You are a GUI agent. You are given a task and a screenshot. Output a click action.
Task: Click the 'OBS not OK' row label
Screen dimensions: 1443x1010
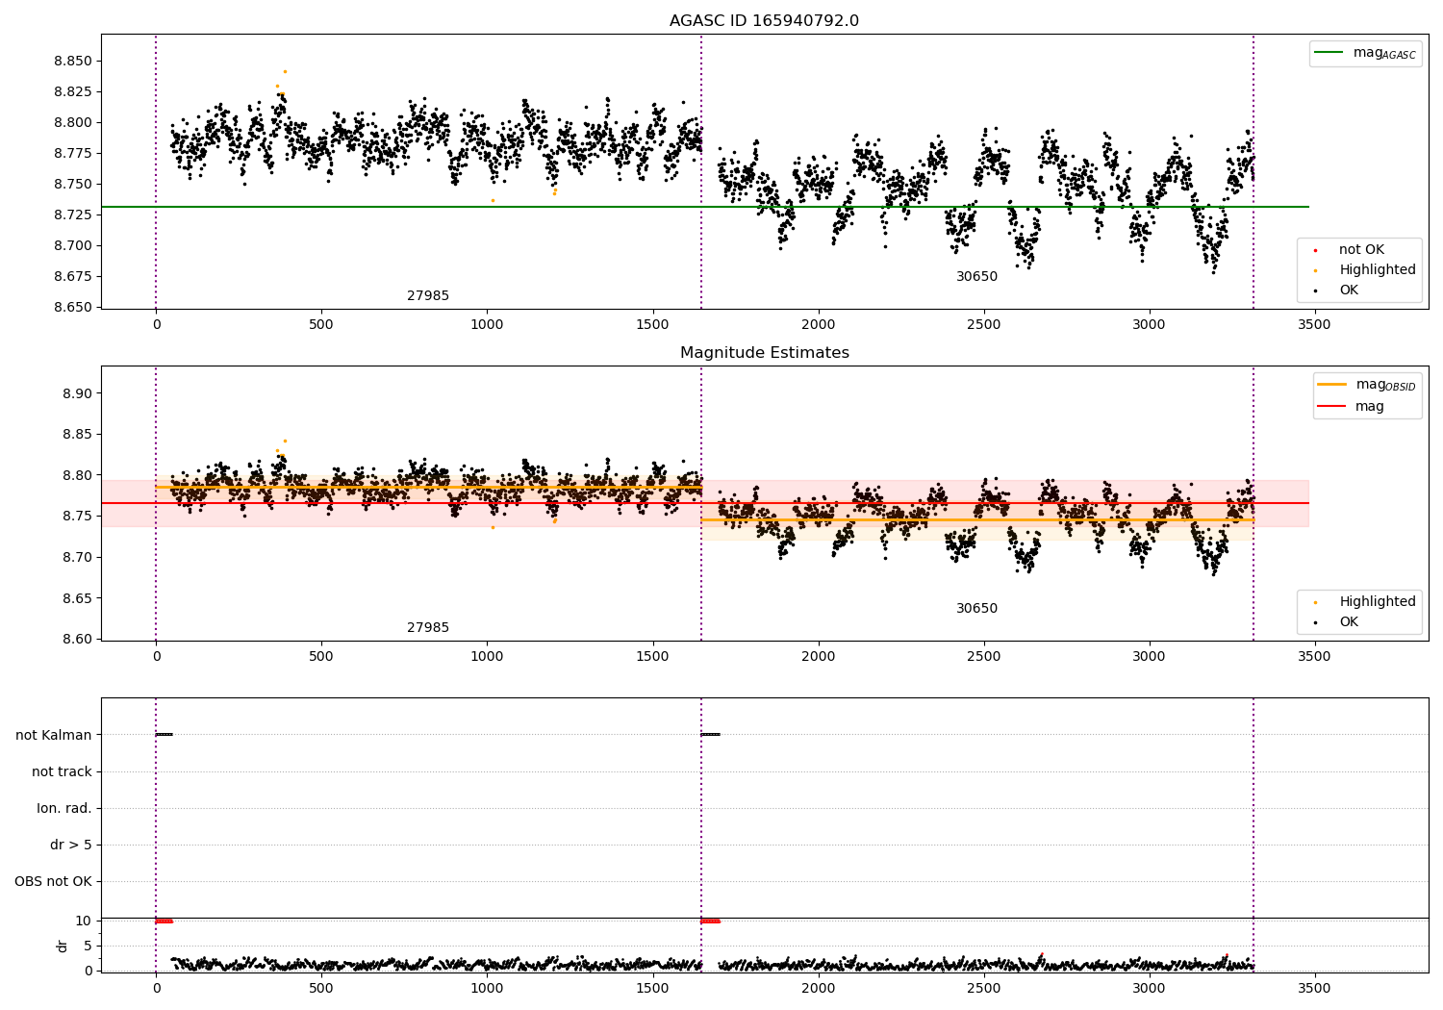(x=53, y=881)
